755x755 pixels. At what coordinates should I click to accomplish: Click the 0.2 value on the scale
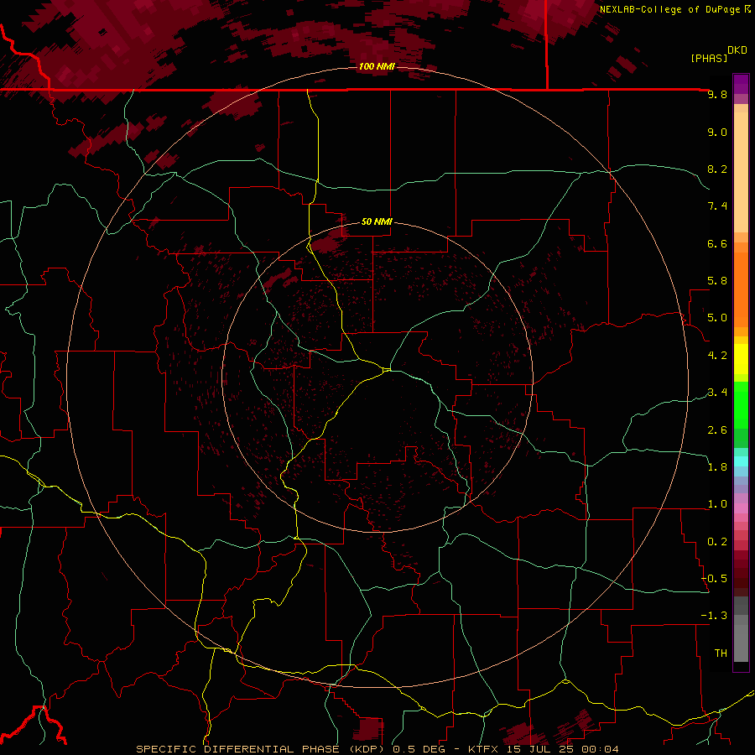tap(717, 542)
